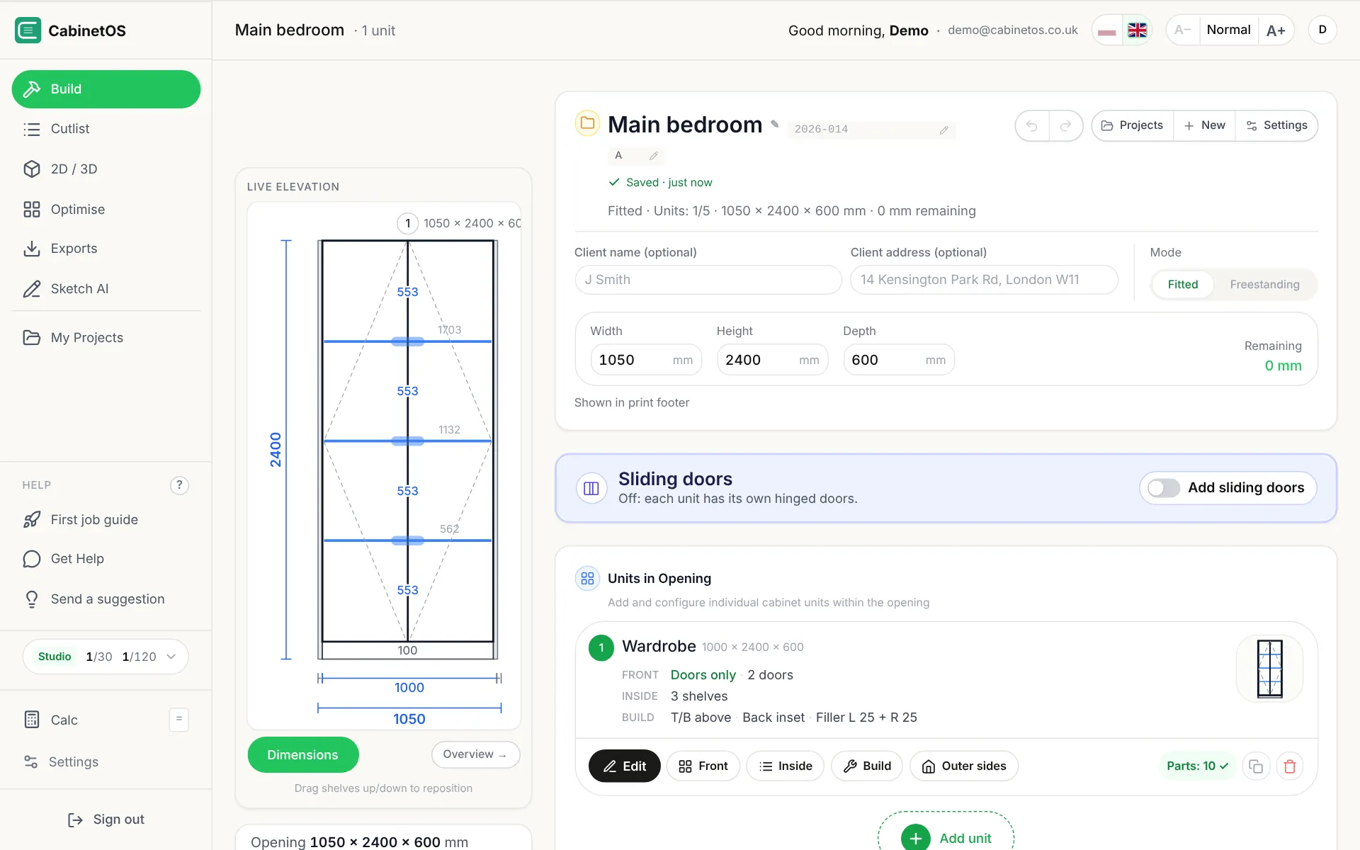Viewport: 1360px width, 850px height.
Task: Click the calculator equals icon beside Calc
Action: (x=179, y=720)
